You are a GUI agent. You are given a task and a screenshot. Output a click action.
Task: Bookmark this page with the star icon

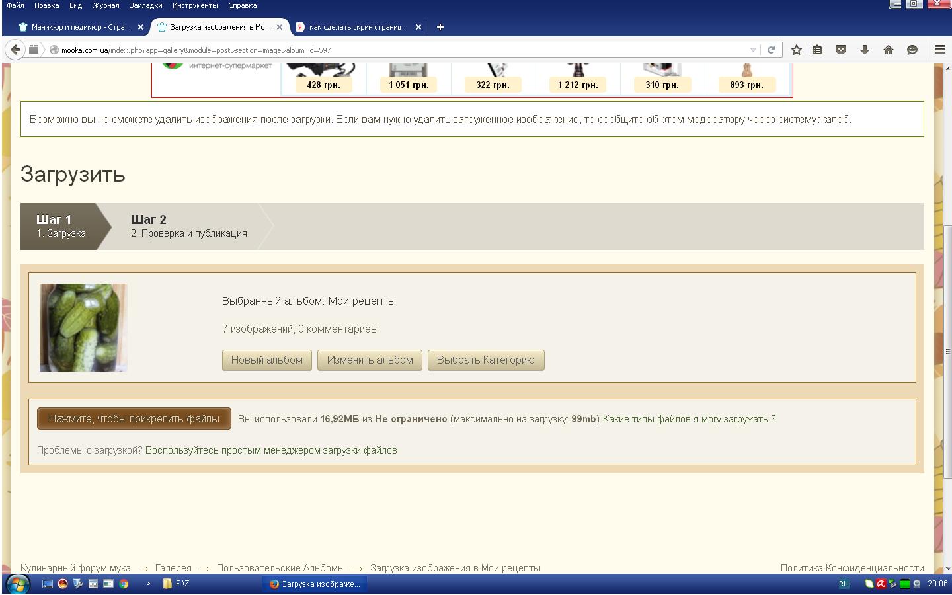click(797, 50)
